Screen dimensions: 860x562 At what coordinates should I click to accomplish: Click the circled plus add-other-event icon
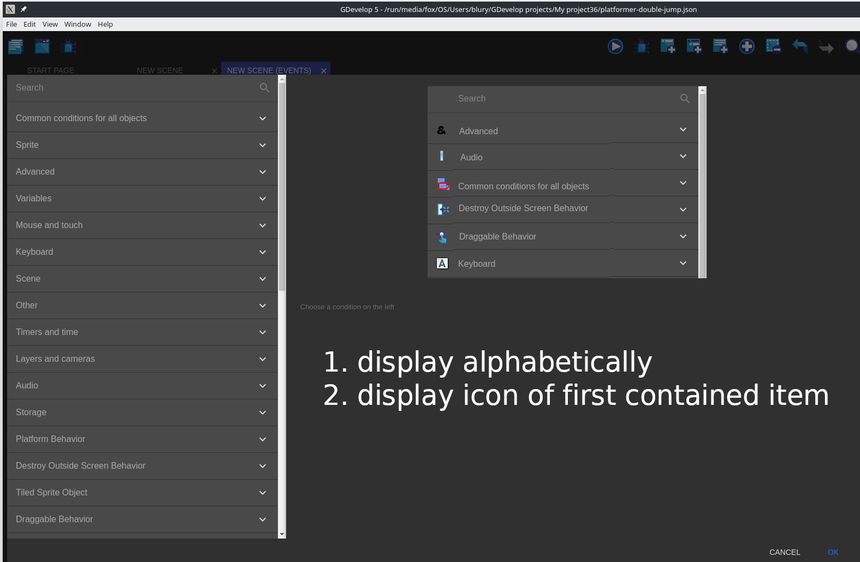pos(747,47)
